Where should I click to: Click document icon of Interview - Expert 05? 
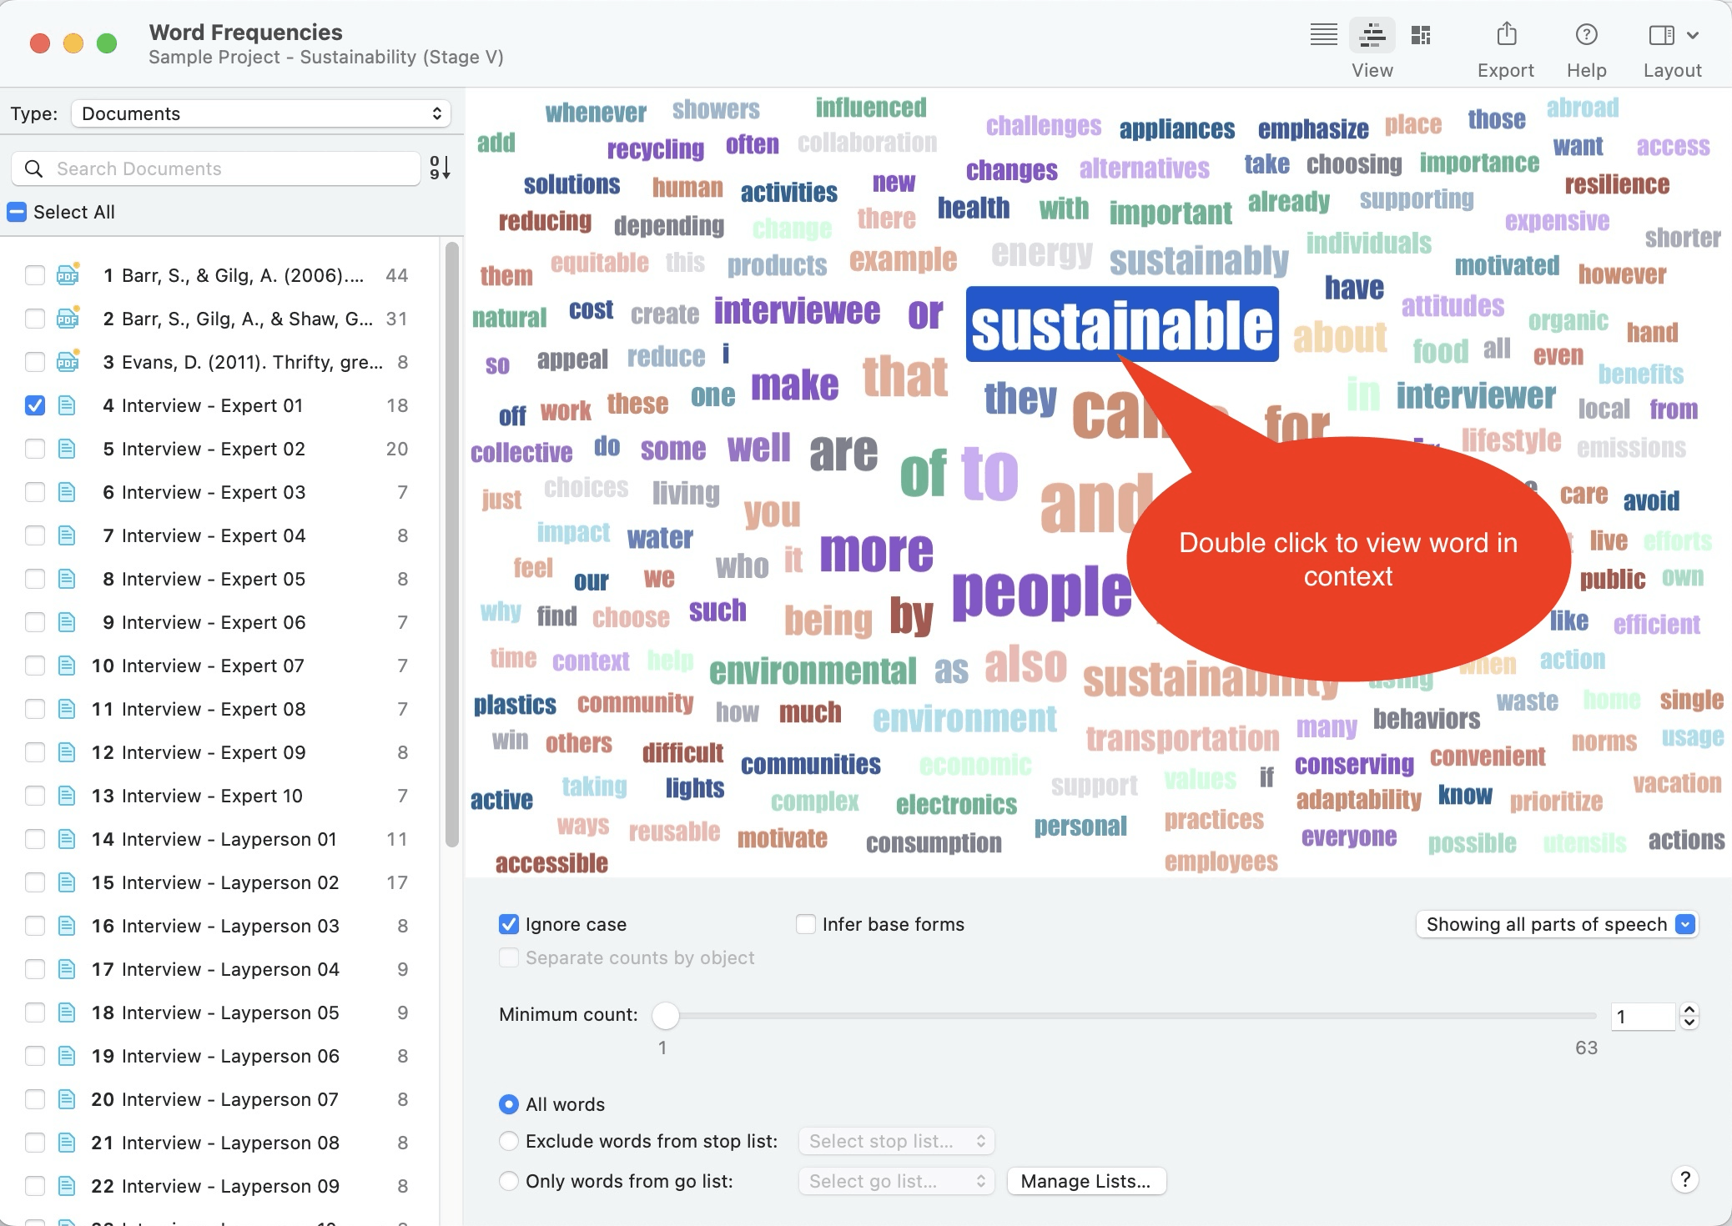[x=67, y=579]
